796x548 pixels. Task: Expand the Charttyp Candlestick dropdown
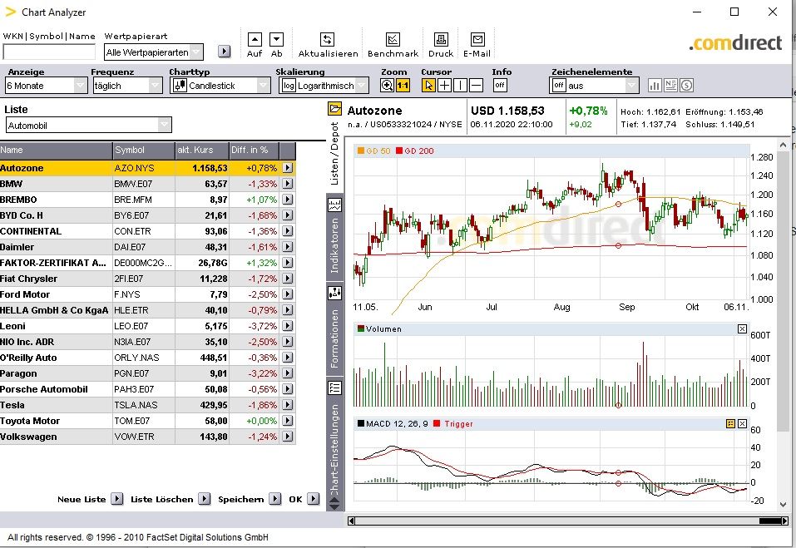pyautogui.click(x=220, y=86)
